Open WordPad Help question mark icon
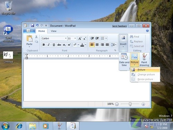173x130 pixels. point(147,31)
